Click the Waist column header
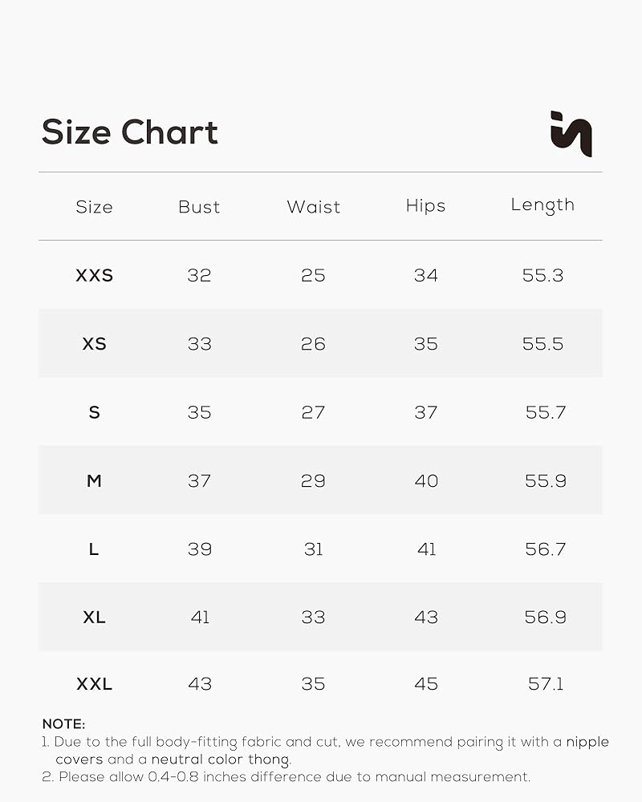The height and width of the screenshot is (802, 642). 313,207
